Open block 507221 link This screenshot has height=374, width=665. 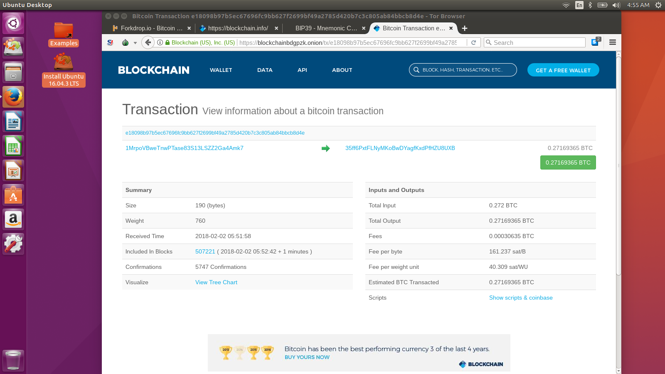click(x=205, y=251)
